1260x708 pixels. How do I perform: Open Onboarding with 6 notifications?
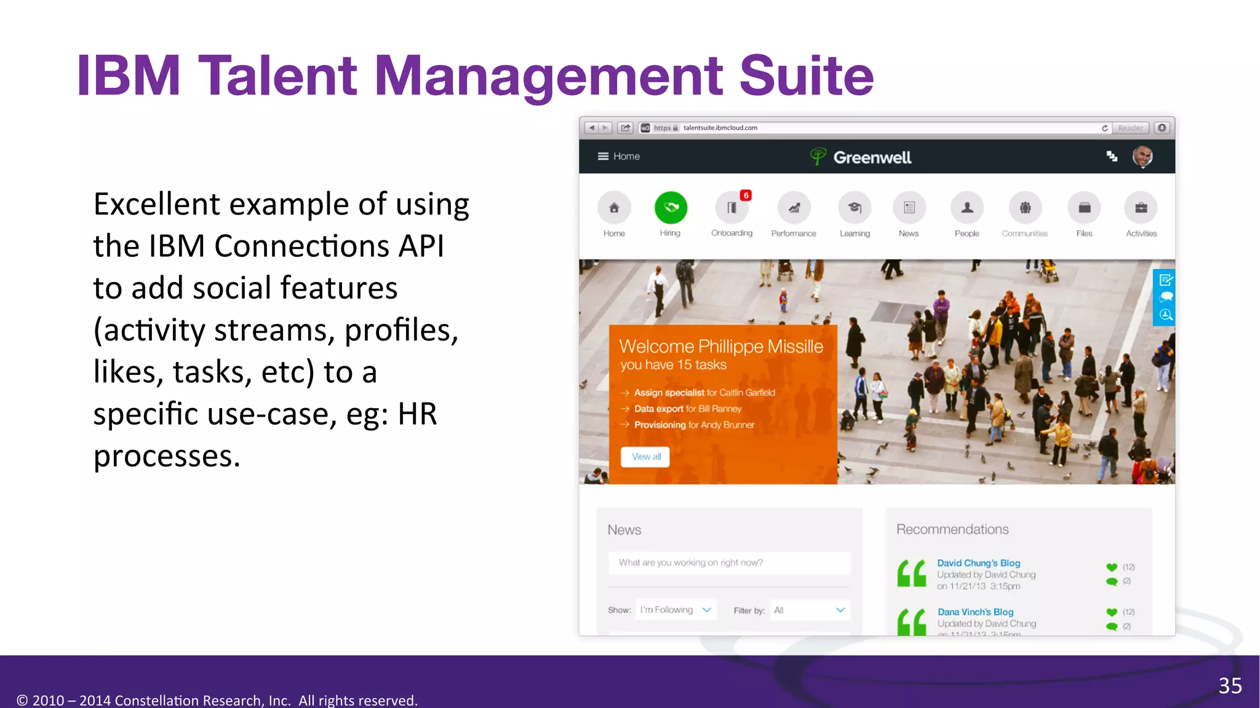(732, 208)
